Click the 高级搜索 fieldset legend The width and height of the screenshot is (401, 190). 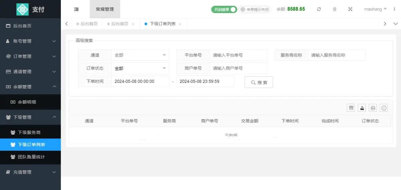(x=84, y=40)
